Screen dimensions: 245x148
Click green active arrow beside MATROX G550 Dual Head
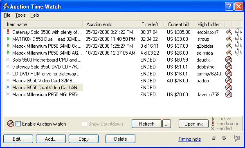point(8,38)
